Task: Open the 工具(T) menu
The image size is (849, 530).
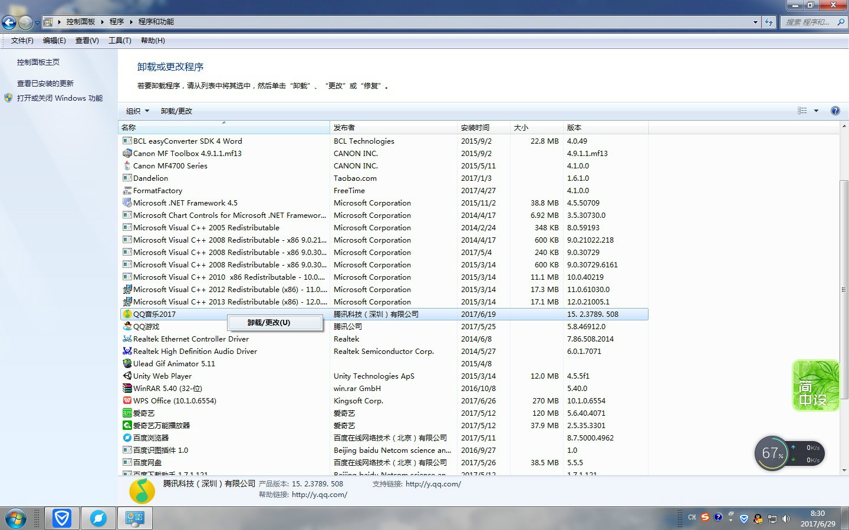Action: coord(120,41)
